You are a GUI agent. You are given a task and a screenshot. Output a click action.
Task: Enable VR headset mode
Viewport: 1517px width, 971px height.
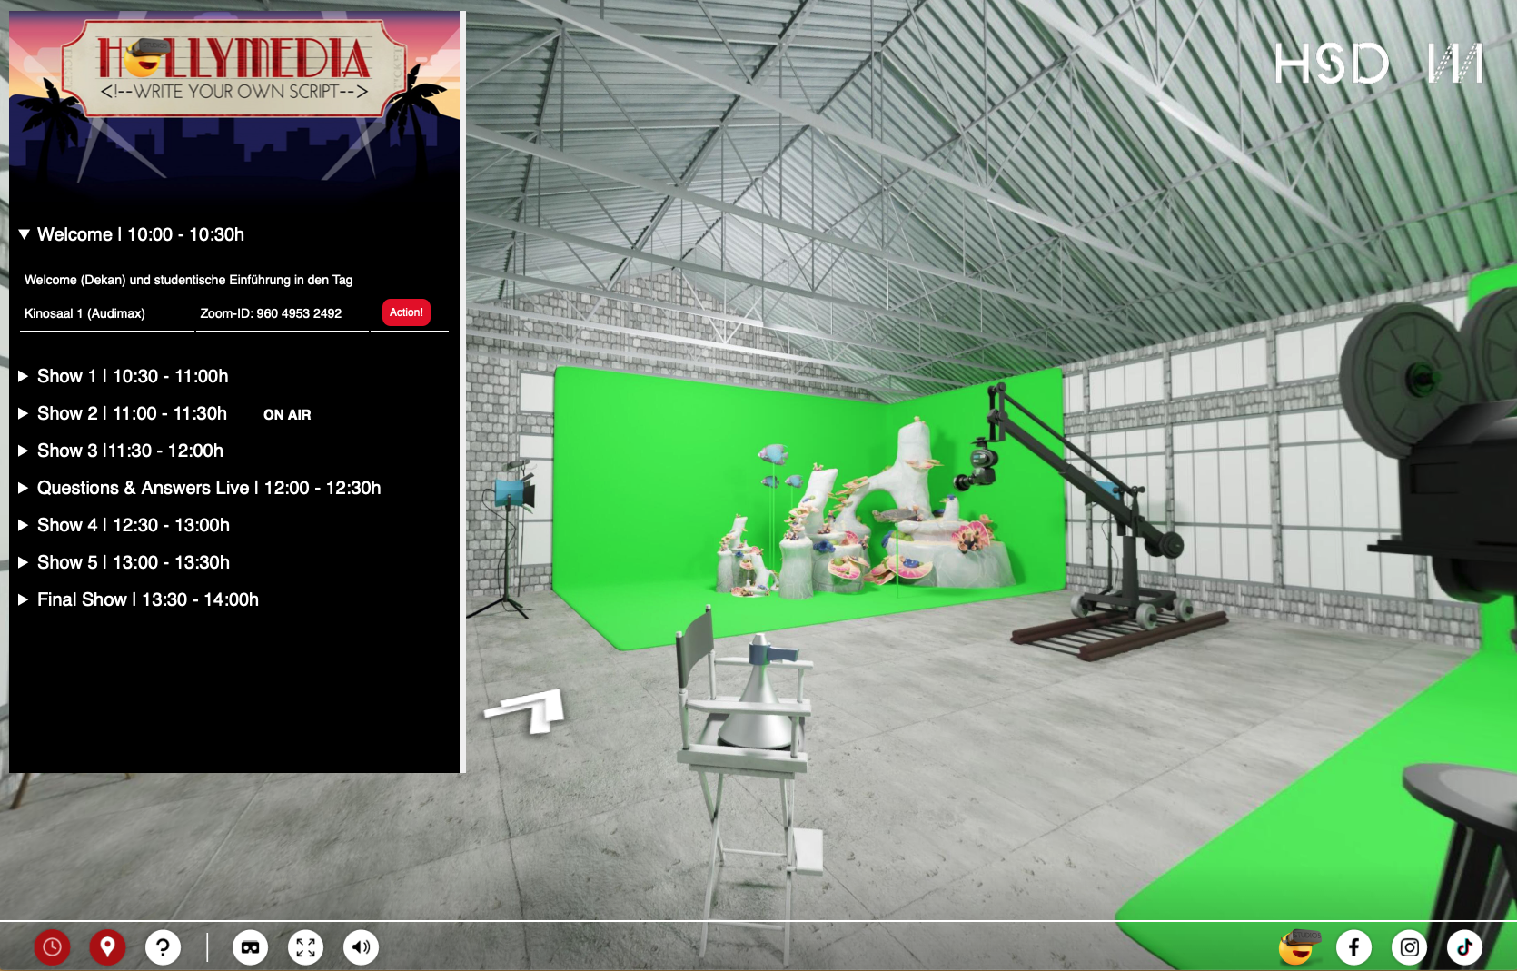click(250, 947)
